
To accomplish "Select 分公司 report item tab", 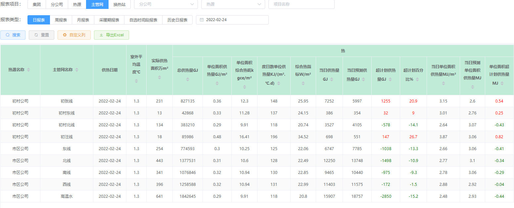I will pyautogui.click(x=57, y=4).
